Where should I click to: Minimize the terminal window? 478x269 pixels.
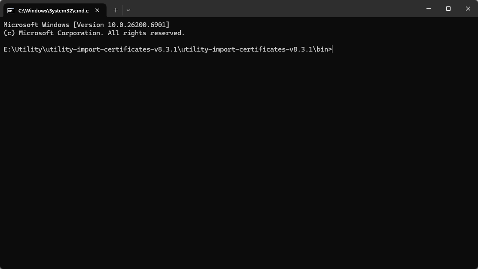tap(429, 9)
